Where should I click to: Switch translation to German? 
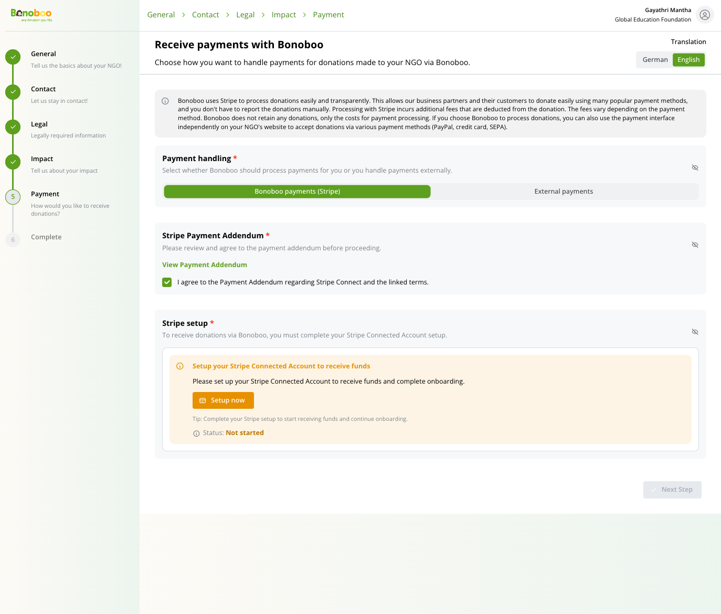[x=655, y=60]
